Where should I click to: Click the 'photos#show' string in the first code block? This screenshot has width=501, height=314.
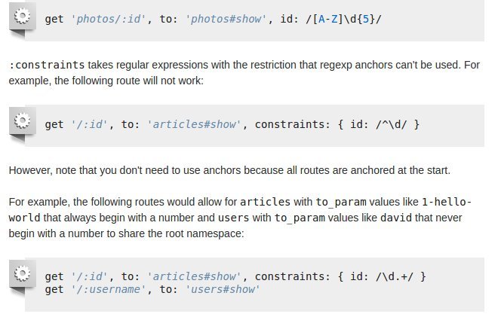pyautogui.click(x=226, y=19)
